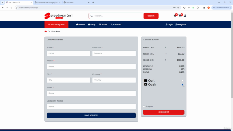Screen dimensions: 233x131
Task: Open the Contact menu item
Action: click(116, 25)
